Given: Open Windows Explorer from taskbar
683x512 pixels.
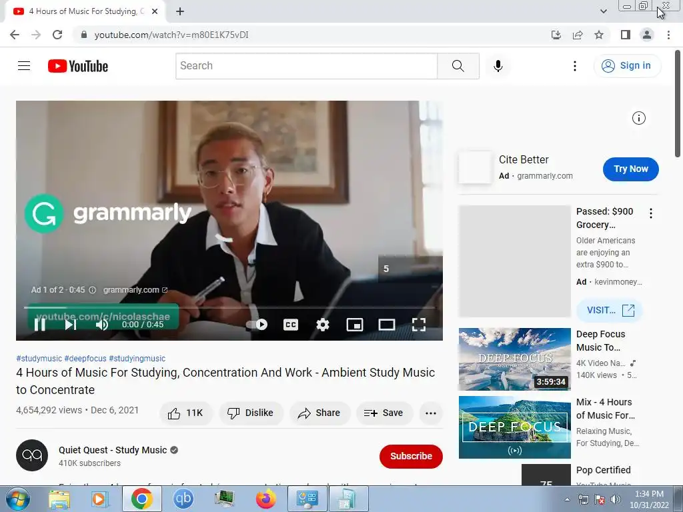Looking at the screenshot, I should click(59, 499).
